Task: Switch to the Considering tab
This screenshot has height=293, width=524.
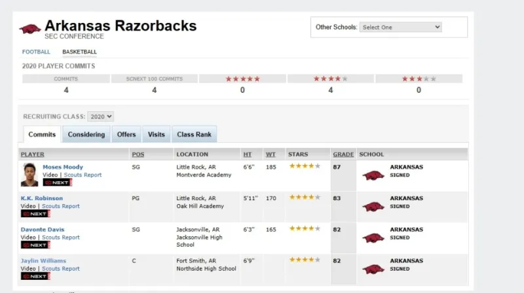Action: [x=86, y=135]
